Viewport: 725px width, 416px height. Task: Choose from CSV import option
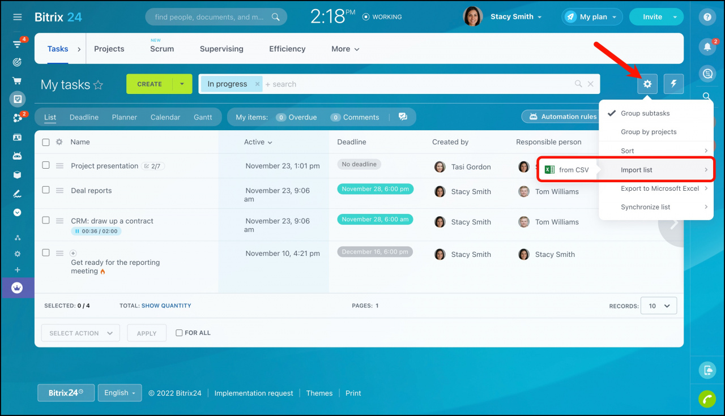[x=566, y=170]
